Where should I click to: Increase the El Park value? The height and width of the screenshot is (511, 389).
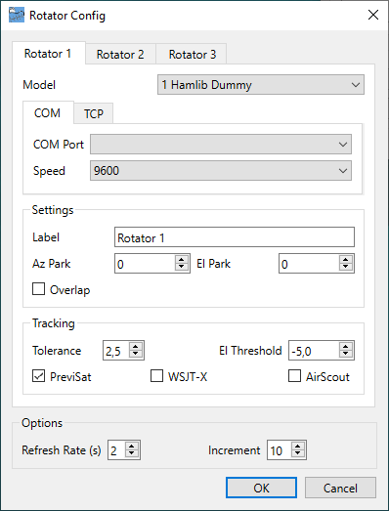pos(346,260)
